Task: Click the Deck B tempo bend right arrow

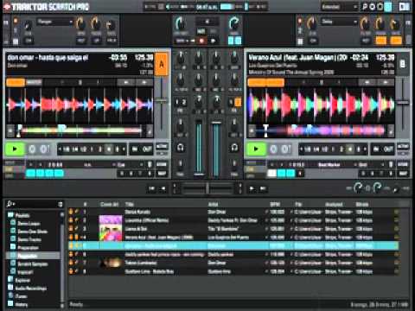Action: [386, 83]
